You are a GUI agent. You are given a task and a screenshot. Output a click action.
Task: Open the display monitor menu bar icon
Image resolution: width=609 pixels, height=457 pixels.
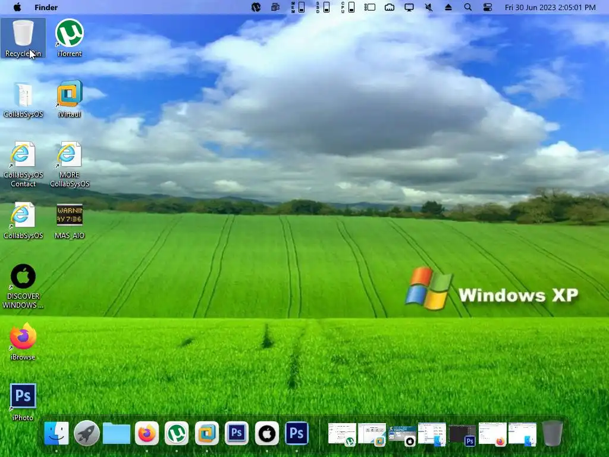(409, 7)
